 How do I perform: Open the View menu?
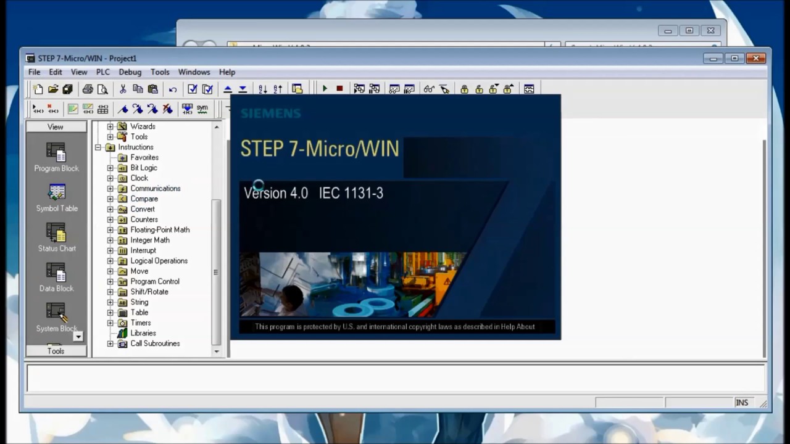[79, 72]
